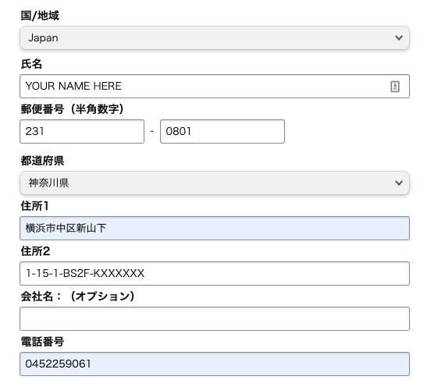Click the 都道府県 label
This screenshot has height=380, width=431.
[43, 161]
